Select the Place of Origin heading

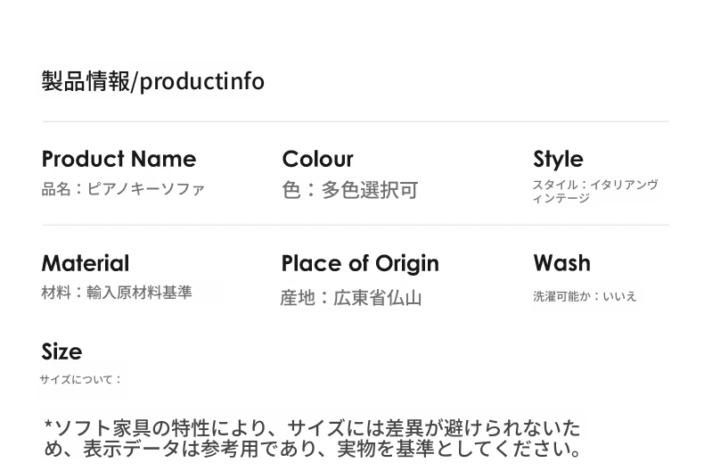click(x=360, y=264)
